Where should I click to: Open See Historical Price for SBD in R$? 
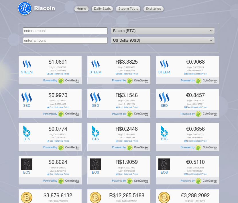[127, 107]
